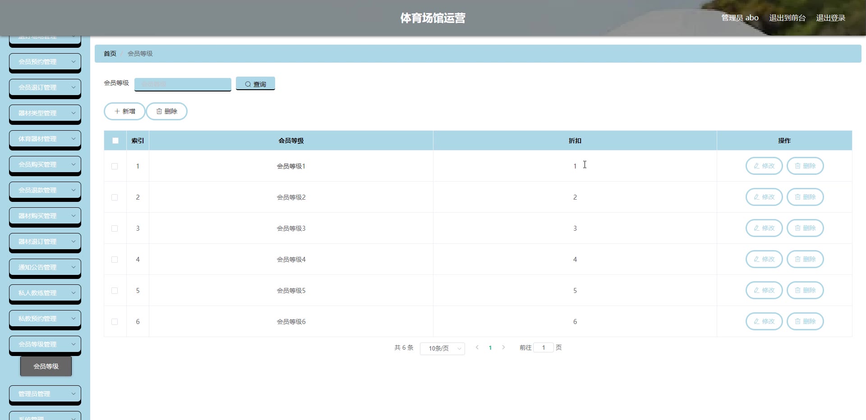Click 删除 for row 会员等级4

tap(805, 259)
